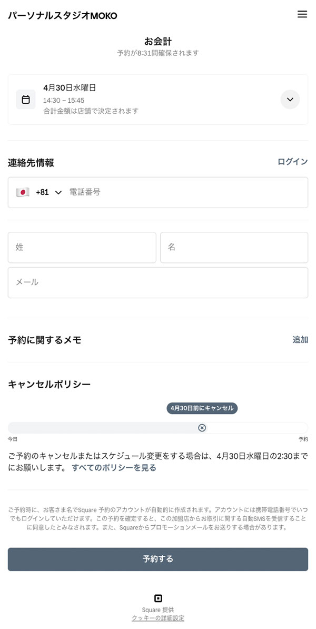Click the Square logo icon
This screenshot has width=316, height=629.
pos(158,598)
